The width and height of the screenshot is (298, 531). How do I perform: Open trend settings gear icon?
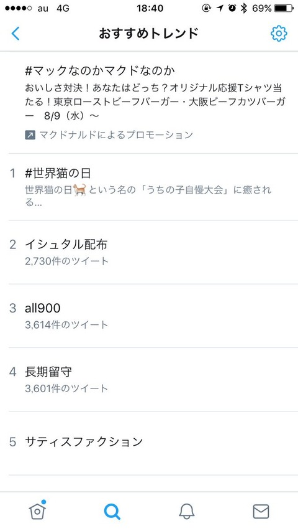pyautogui.click(x=279, y=34)
